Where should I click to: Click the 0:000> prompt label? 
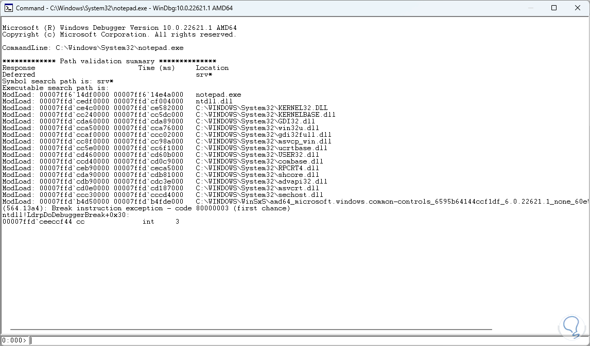(x=14, y=340)
